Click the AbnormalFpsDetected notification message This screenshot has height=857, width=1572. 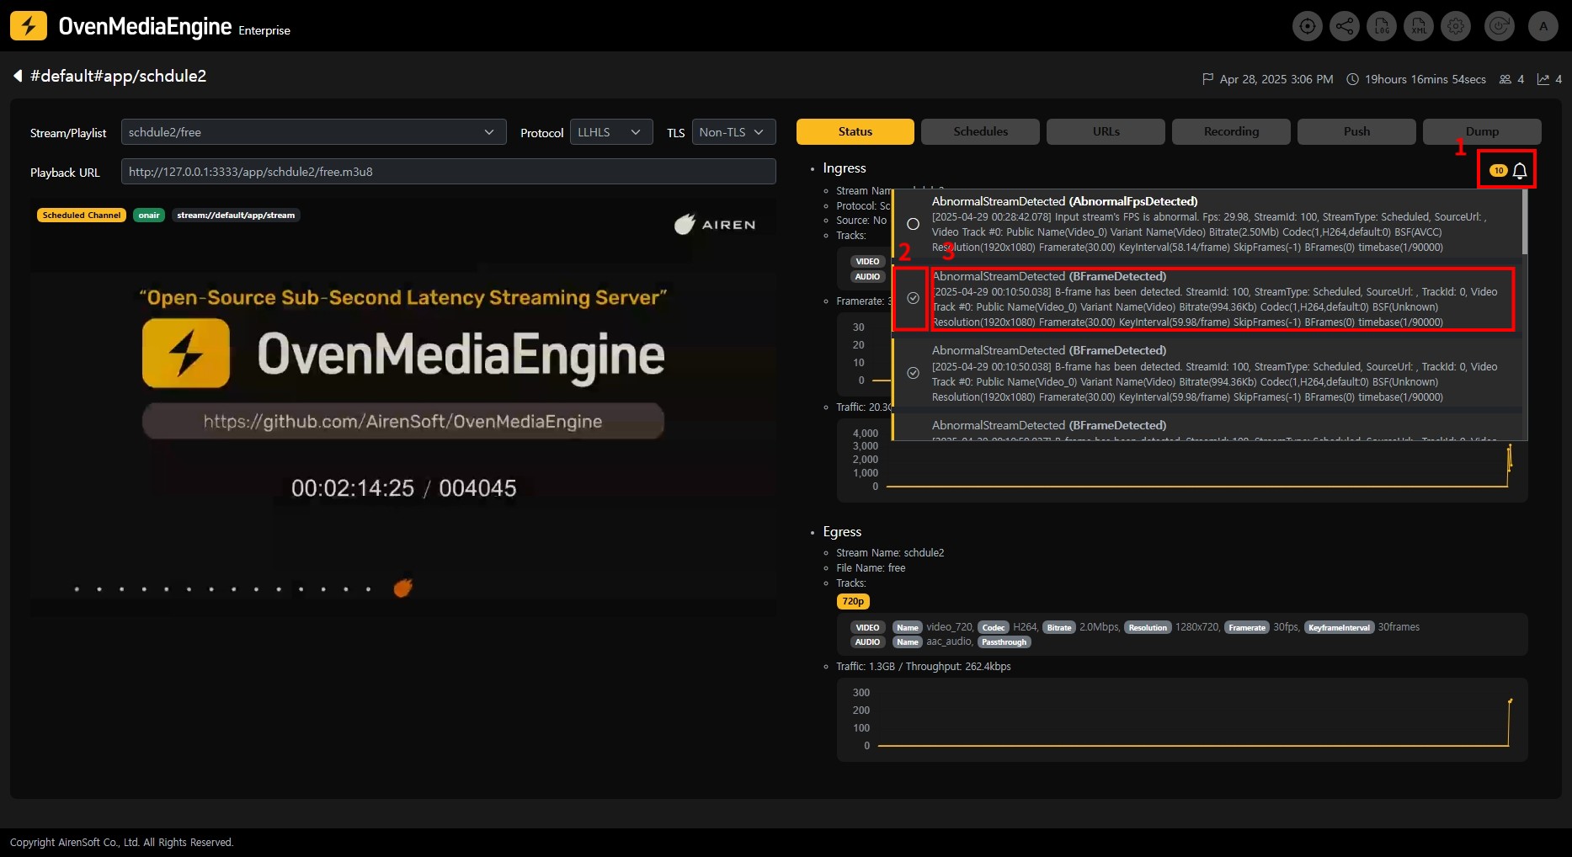[x=1209, y=224]
